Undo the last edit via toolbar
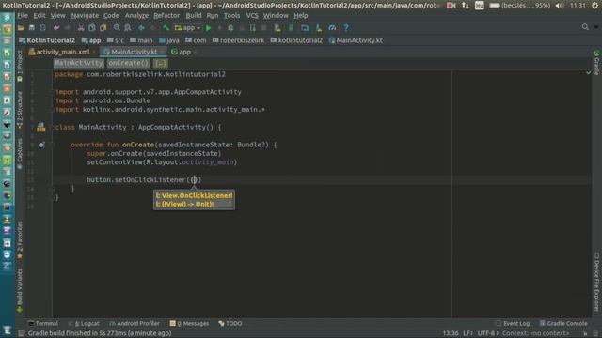This screenshot has width=602, height=338. [x=56, y=28]
